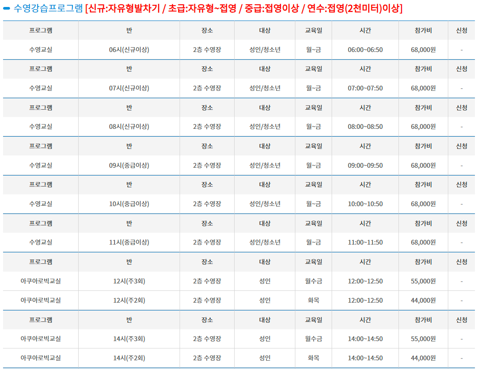This screenshot has height=369, width=478.
Task: Click the 신청 dash in the 06시 row
Action: tap(461, 50)
